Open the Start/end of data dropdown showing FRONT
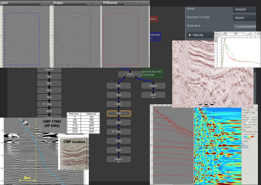The image size is (261, 185). tap(245, 18)
